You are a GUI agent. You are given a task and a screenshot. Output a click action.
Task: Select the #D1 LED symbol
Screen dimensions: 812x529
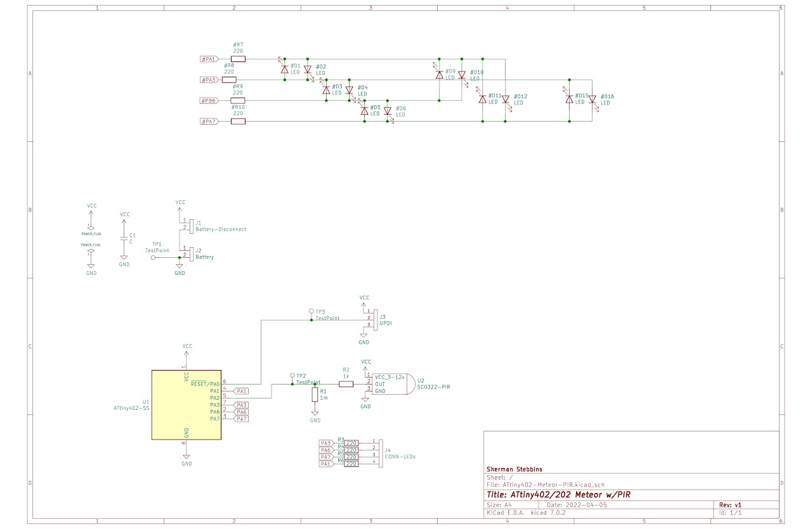pos(285,69)
